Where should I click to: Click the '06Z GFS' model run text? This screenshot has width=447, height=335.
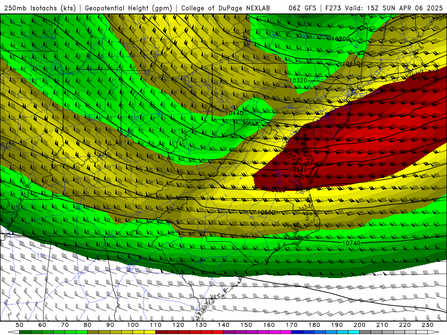tap(302, 8)
